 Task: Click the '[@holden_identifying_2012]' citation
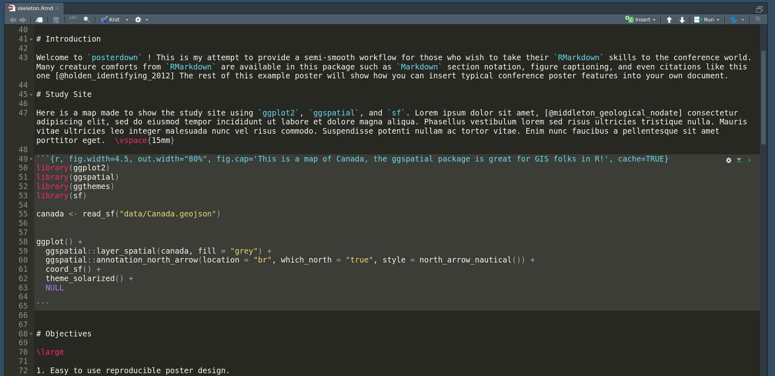pos(115,76)
